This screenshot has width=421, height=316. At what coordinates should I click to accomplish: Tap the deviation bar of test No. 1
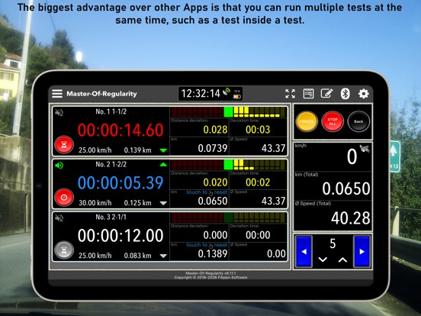tap(229, 112)
